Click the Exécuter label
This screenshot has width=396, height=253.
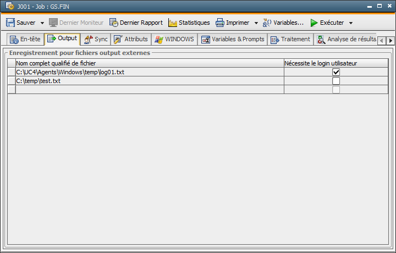tap(332, 23)
